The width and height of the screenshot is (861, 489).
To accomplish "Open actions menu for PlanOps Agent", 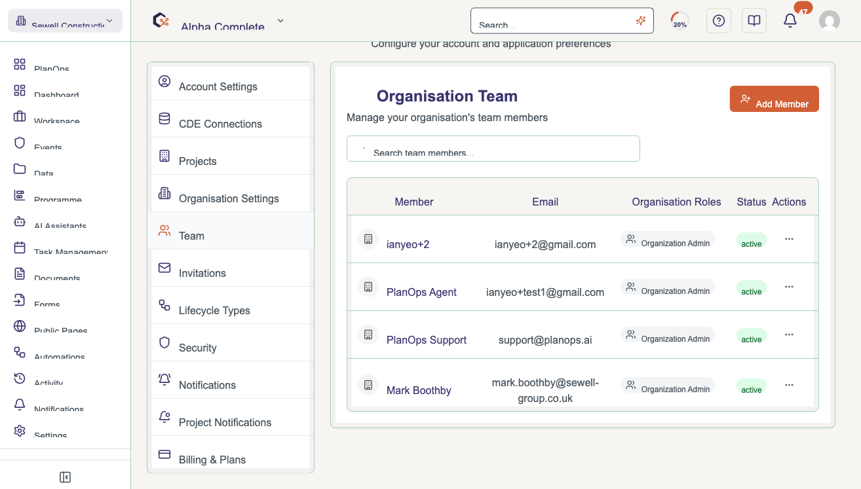I will (x=789, y=287).
